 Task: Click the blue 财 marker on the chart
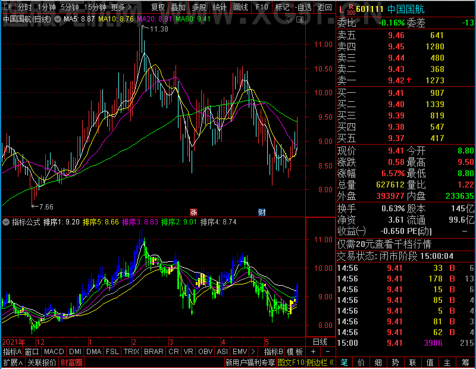click(x=262, y=212)
